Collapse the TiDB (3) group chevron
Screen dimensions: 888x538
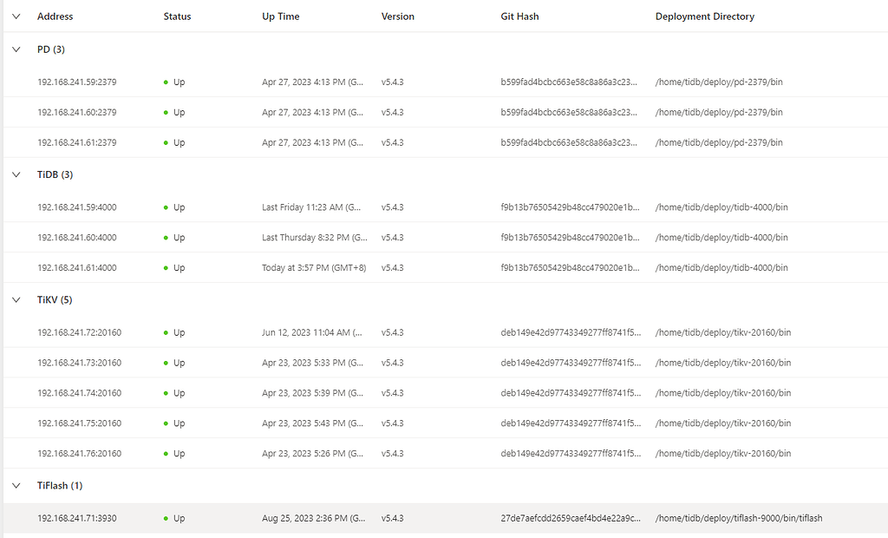click(x=16, y=174)
